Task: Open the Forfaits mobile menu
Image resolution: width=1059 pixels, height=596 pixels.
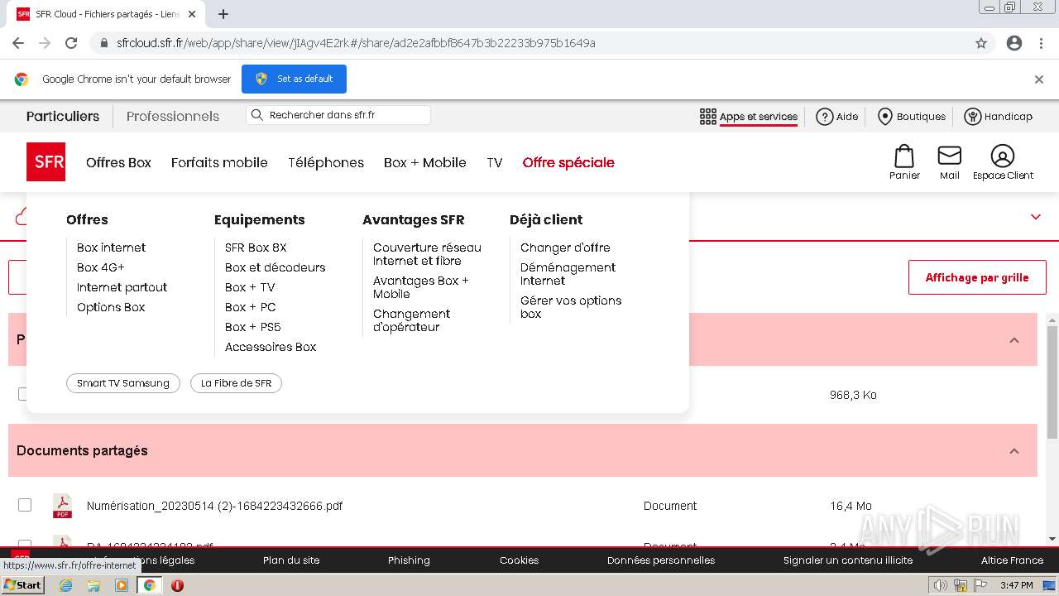Action: click(219, 162)
